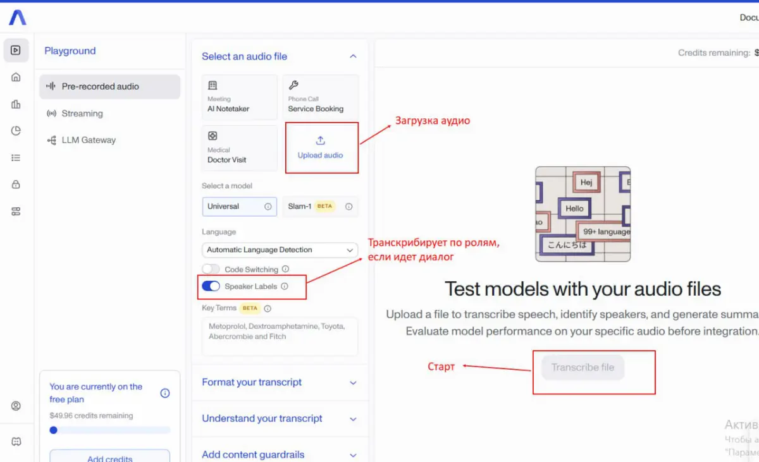Click the Upload audio button
Screen dimensions: 759x462
tap(321, 148)
